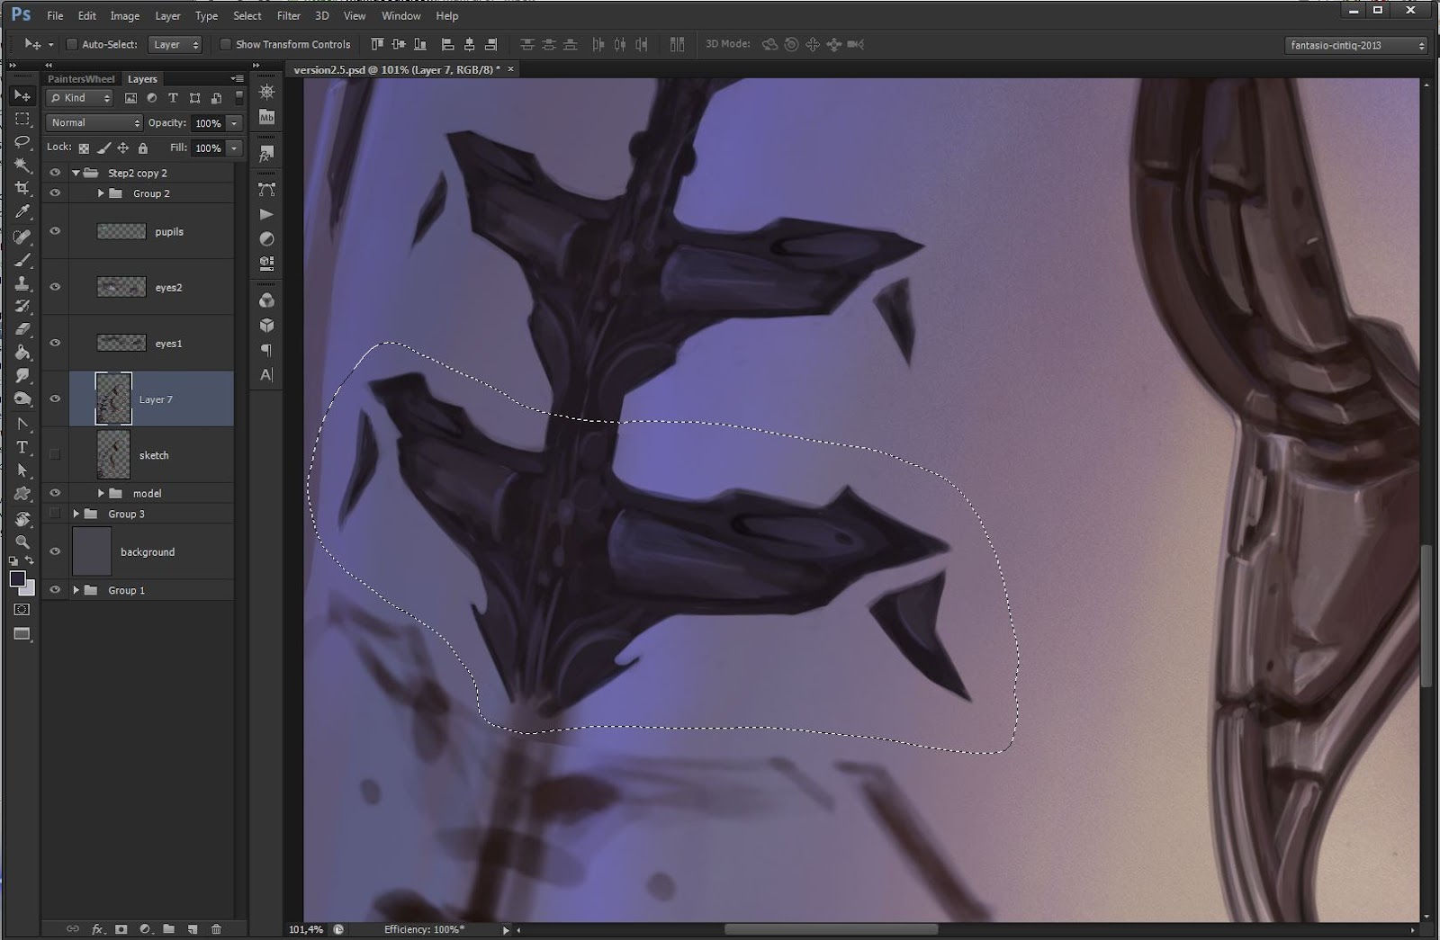Hide the eyes1 layer

click(55, 343)
